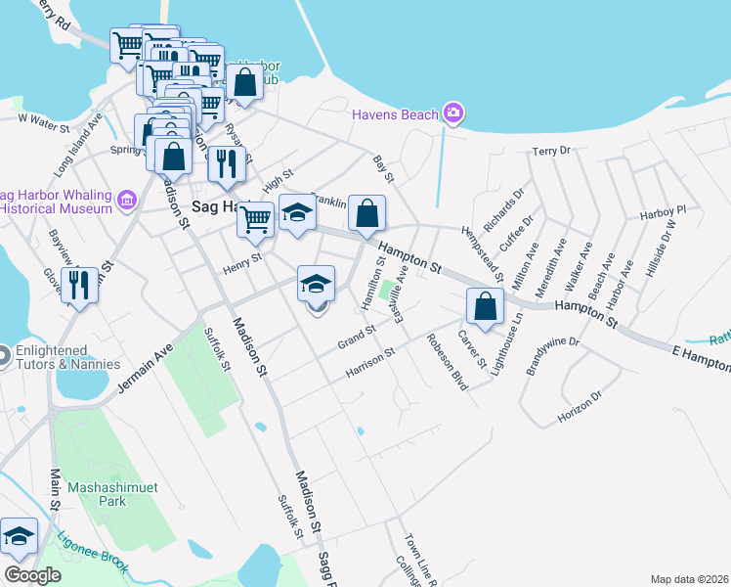Click the Bay St label
Viewport: 731px width, 587px height.
tap(383, 169)
